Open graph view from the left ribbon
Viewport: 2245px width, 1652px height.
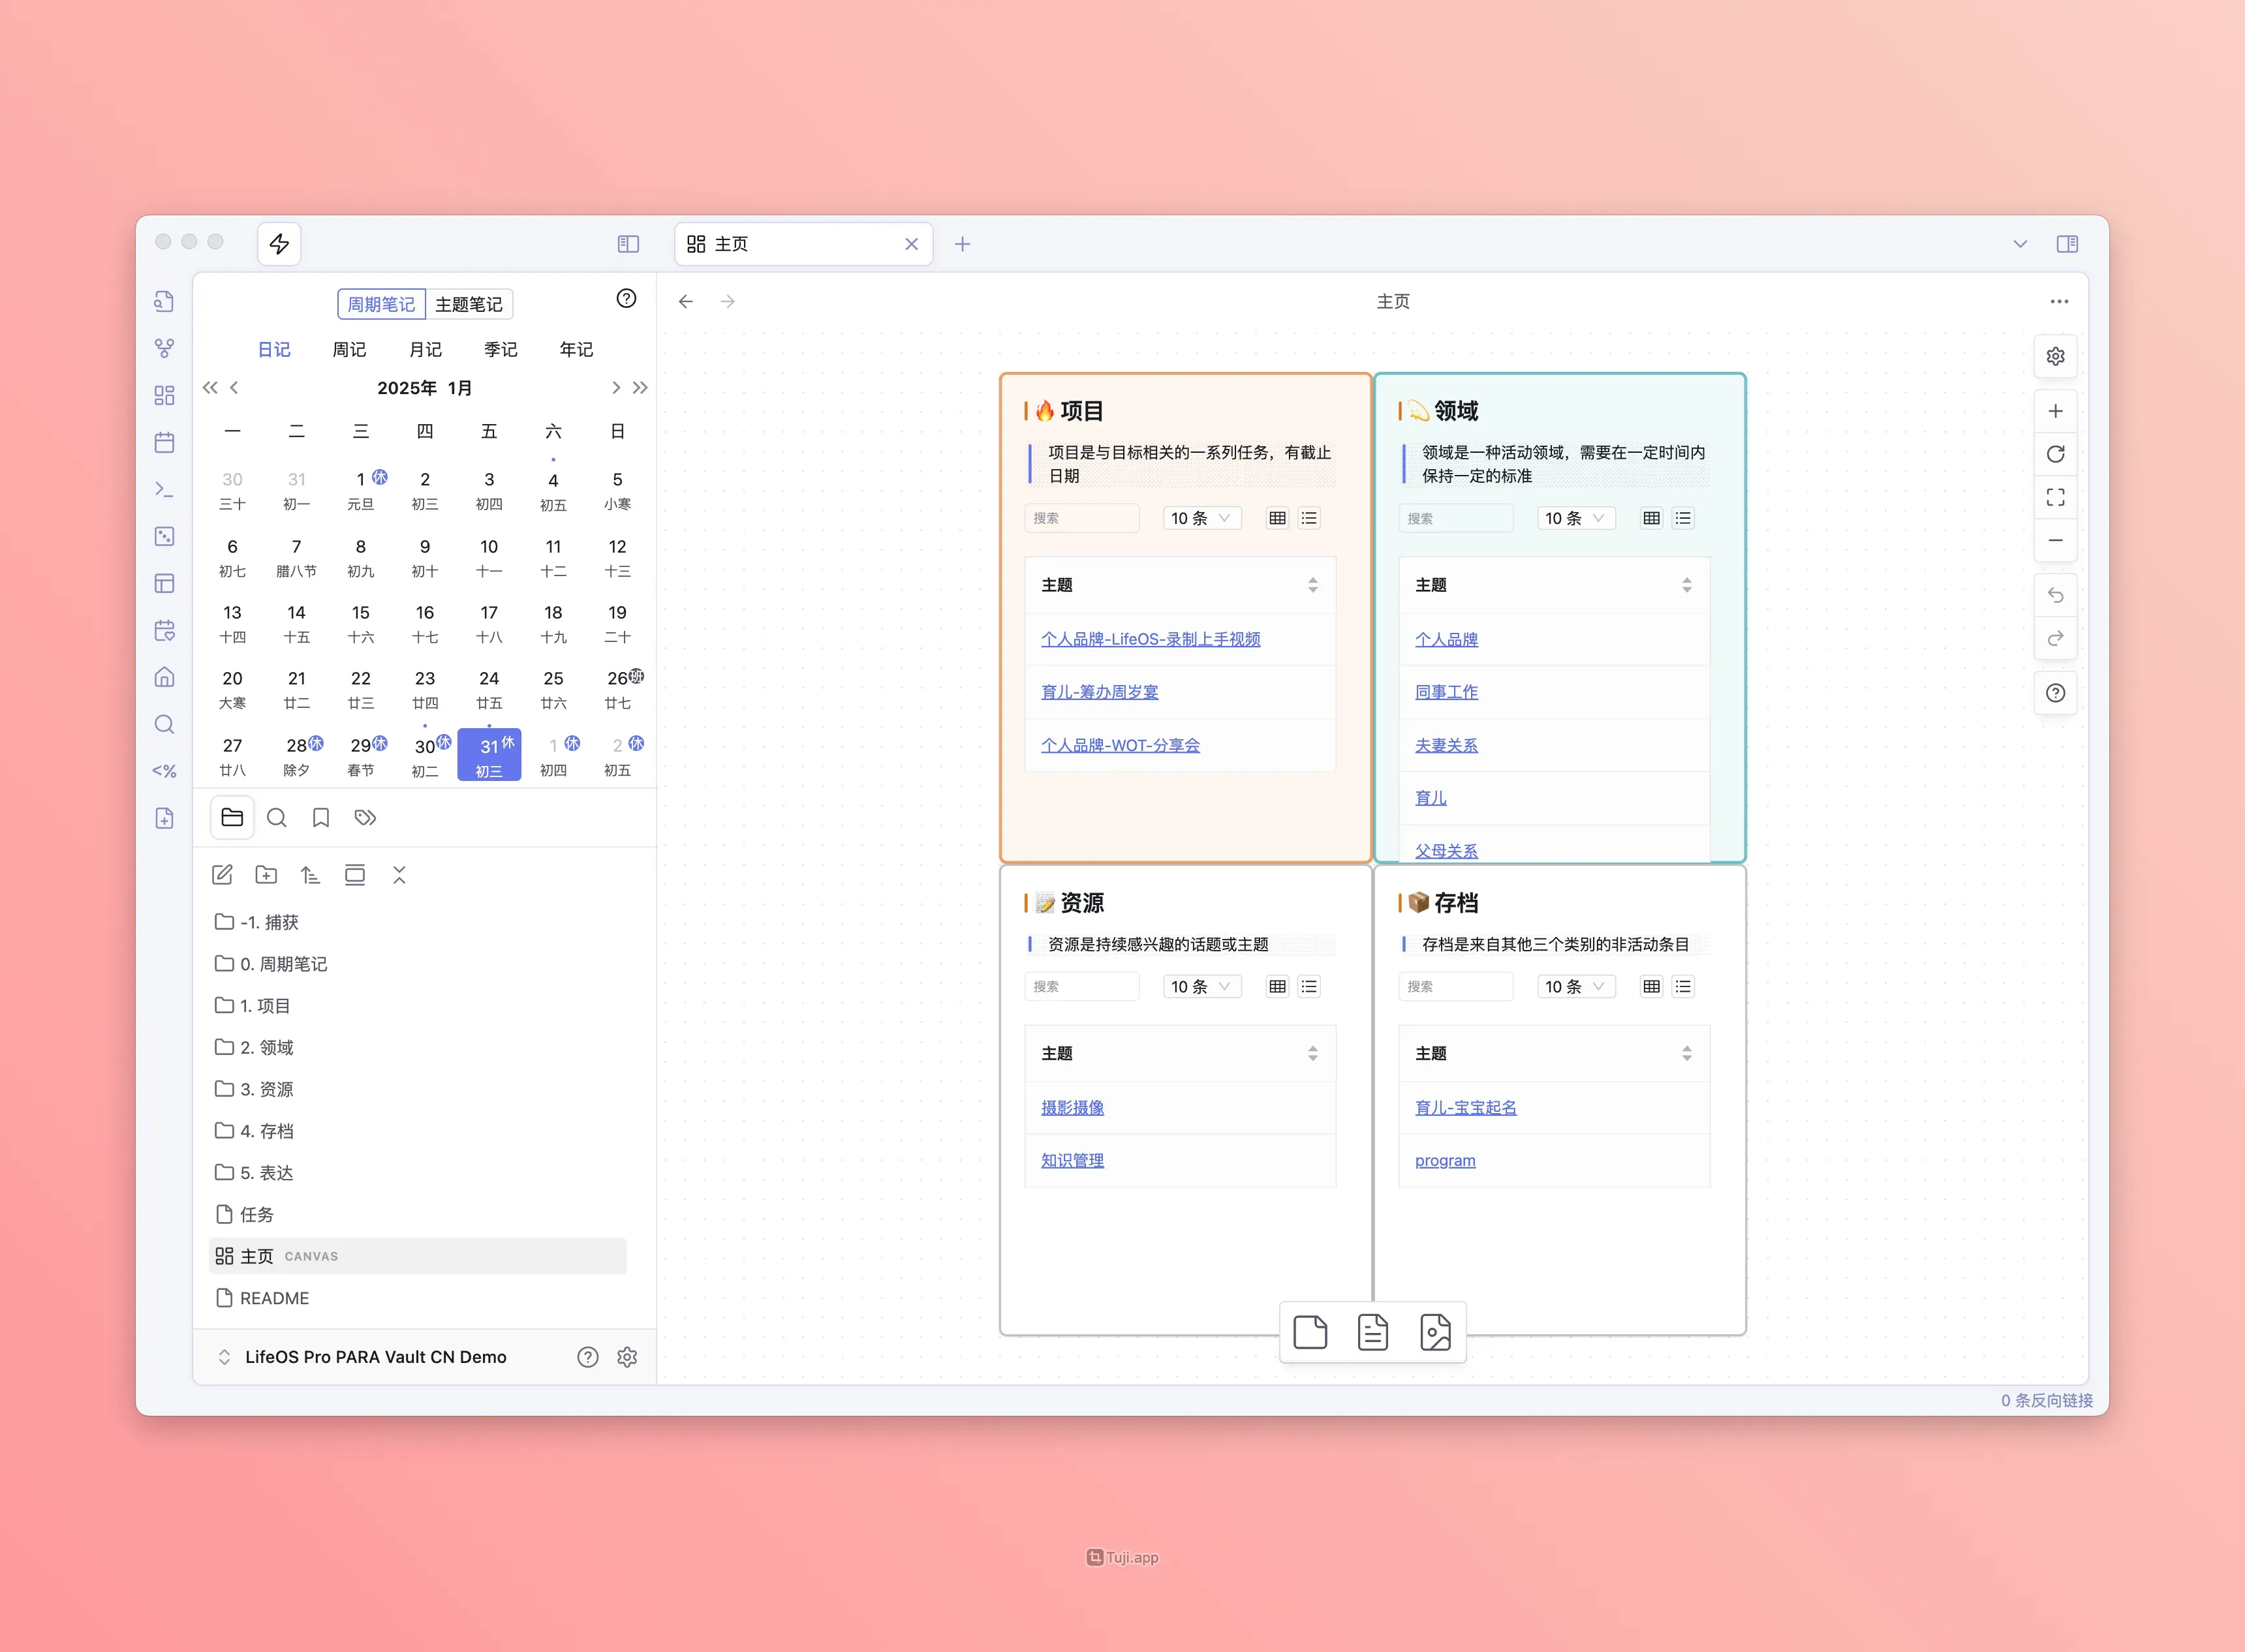pos(164,348)
